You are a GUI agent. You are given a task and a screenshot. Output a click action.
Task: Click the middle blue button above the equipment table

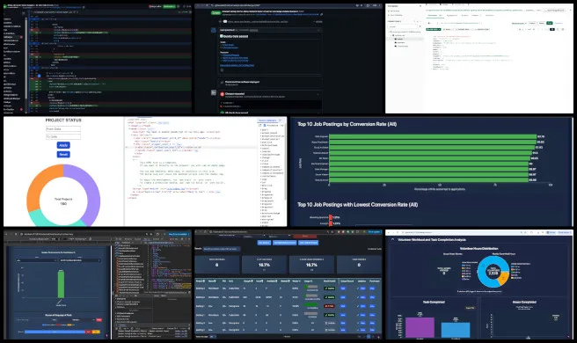(x=284, y=243)
